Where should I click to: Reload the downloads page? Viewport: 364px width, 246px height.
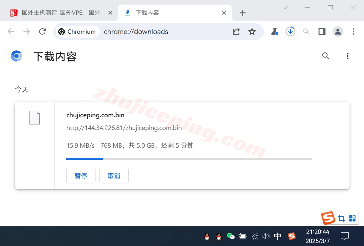pos(42,31)
